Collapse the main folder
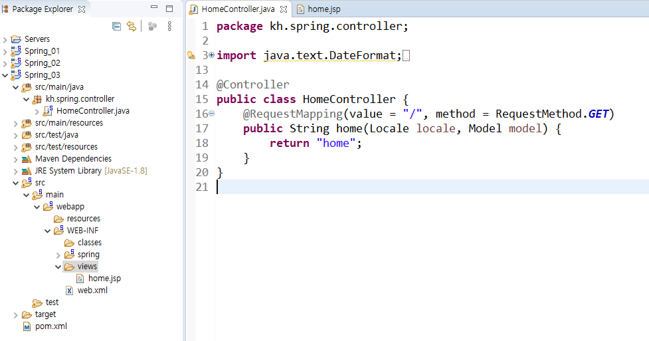Image resolution: width=649 pixels, height=341 pixels. pyautogui.click(x=27, y=195)
